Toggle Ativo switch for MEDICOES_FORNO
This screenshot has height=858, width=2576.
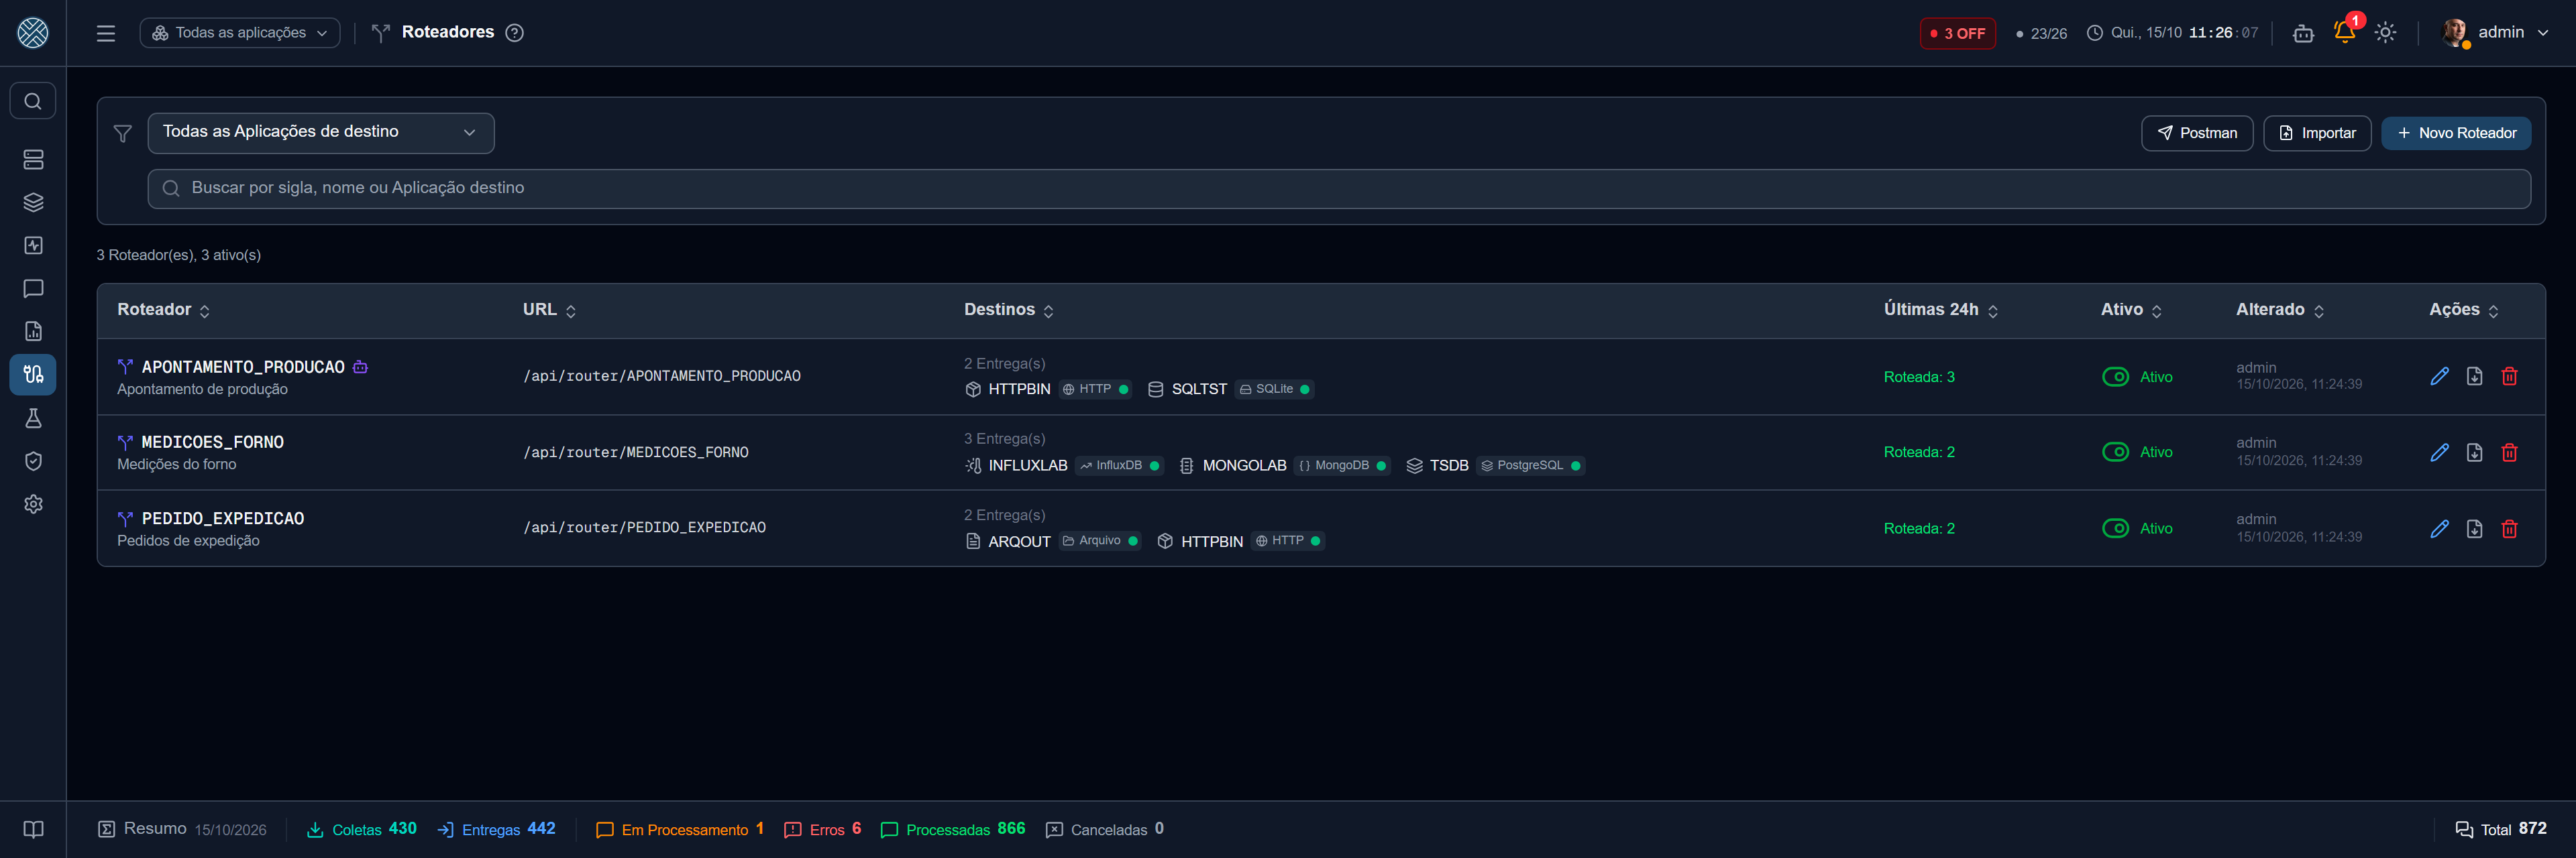click(2116, 452)
